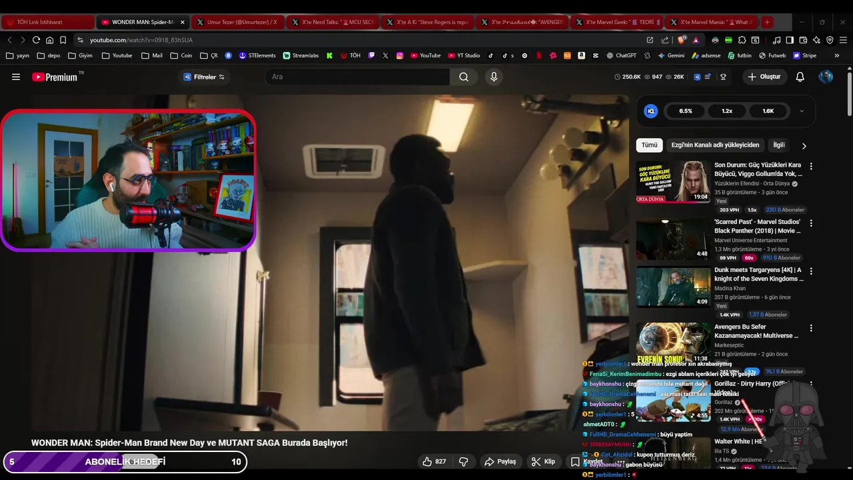Open options for Scarred Past video

pyautogui.click(x=811, y=223)
